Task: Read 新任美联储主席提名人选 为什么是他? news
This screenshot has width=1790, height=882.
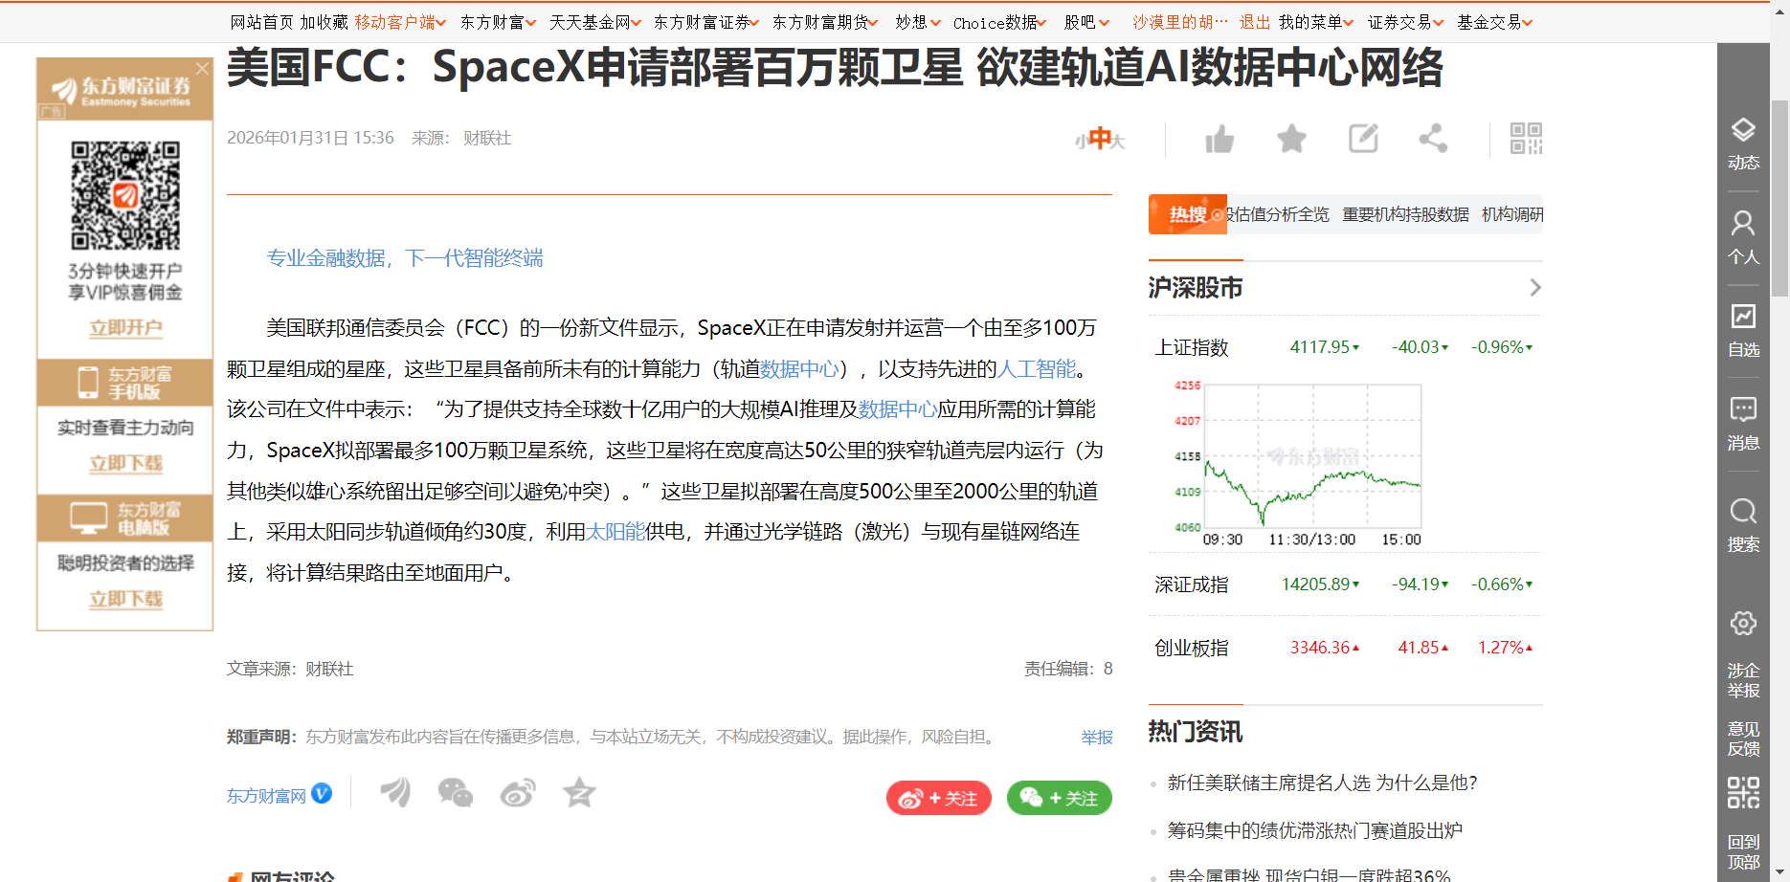Action: tap(1323, 783)
